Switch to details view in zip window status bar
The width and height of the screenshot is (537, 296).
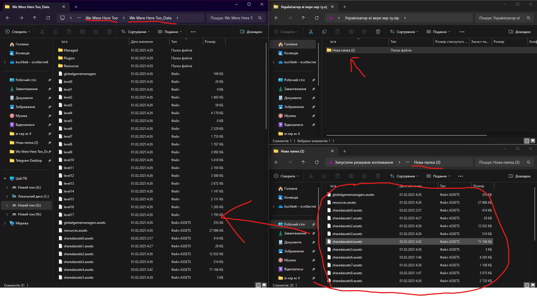pos(527,141)
